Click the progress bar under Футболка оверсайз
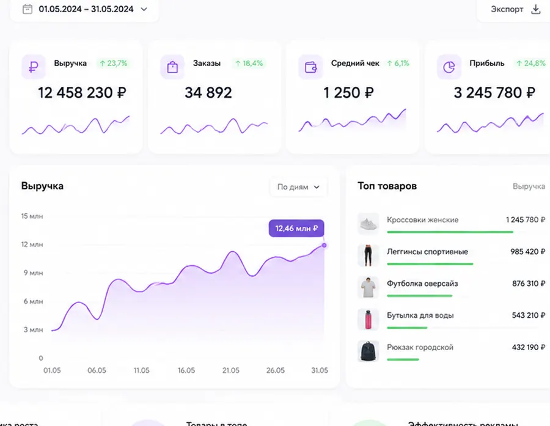This screenshot has height=426, width=550. pos(419,296)
